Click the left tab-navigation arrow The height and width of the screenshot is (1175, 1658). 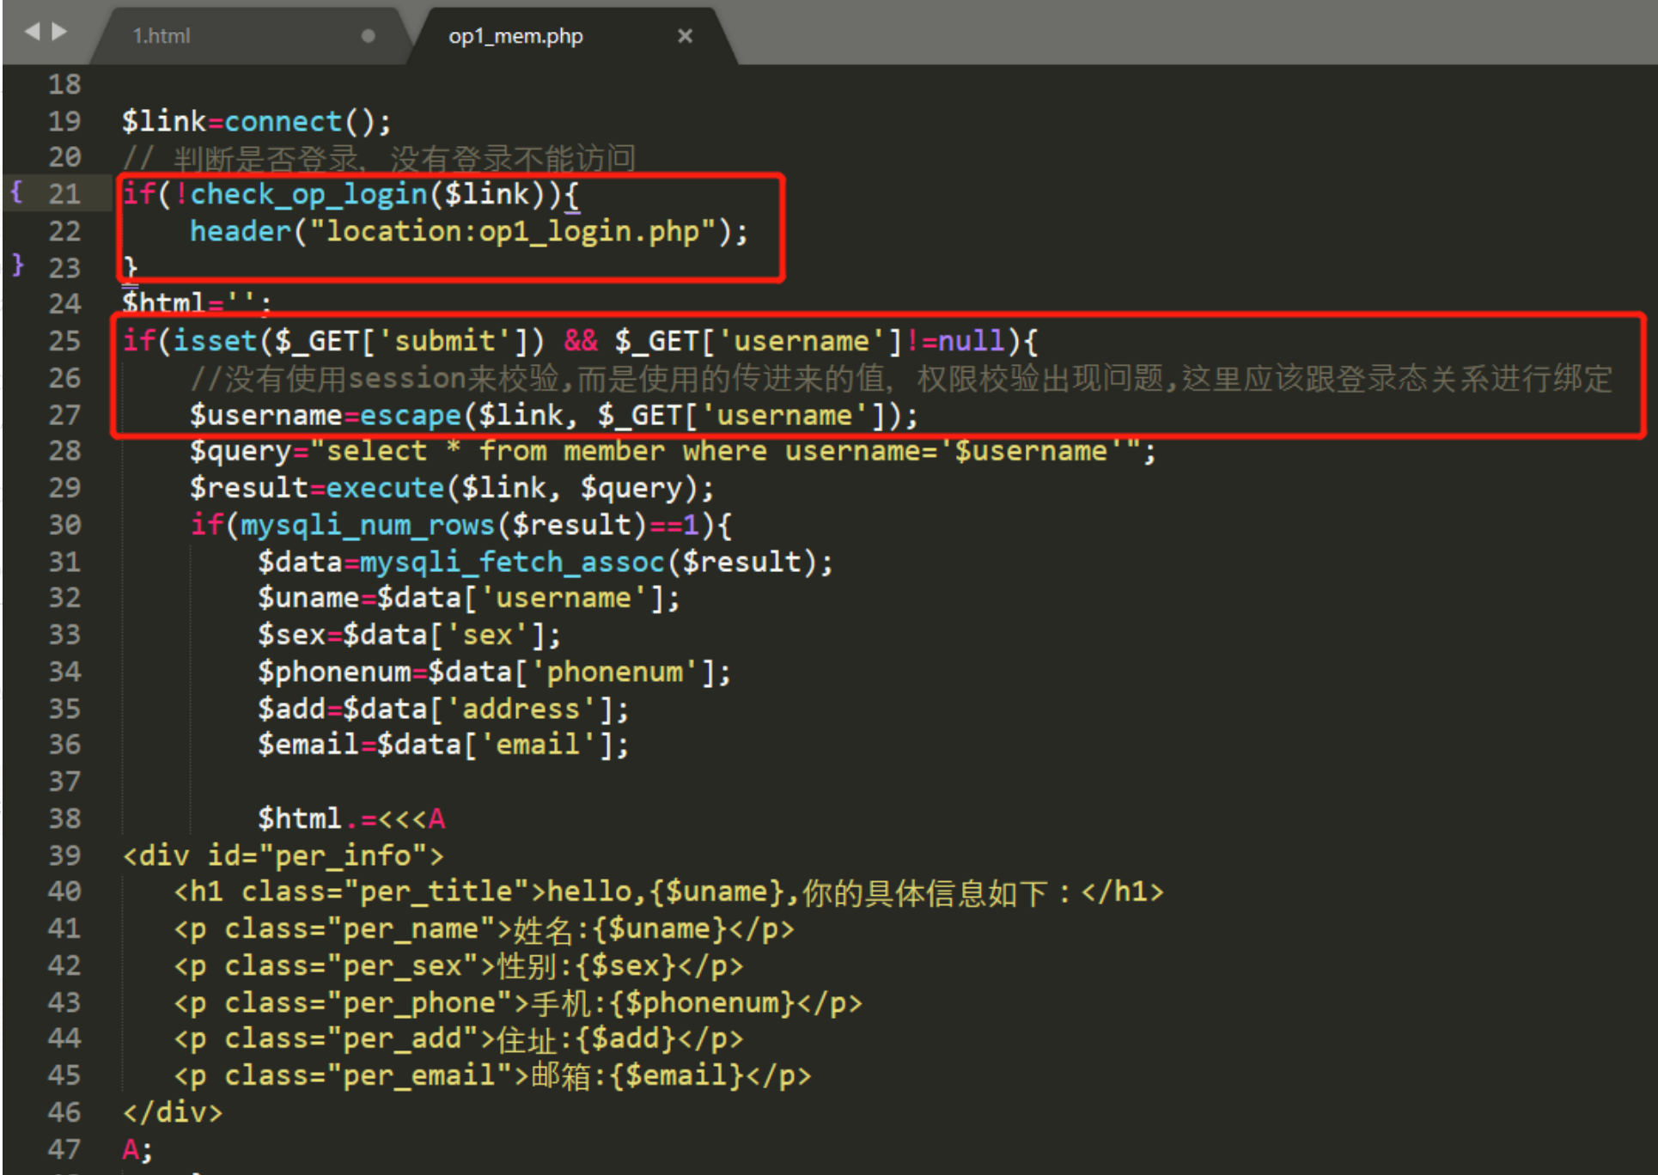click(x=33, y=33)
